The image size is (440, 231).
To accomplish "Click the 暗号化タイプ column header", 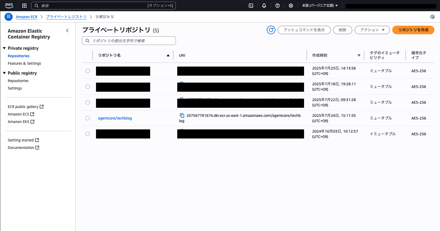I will 419,55.
